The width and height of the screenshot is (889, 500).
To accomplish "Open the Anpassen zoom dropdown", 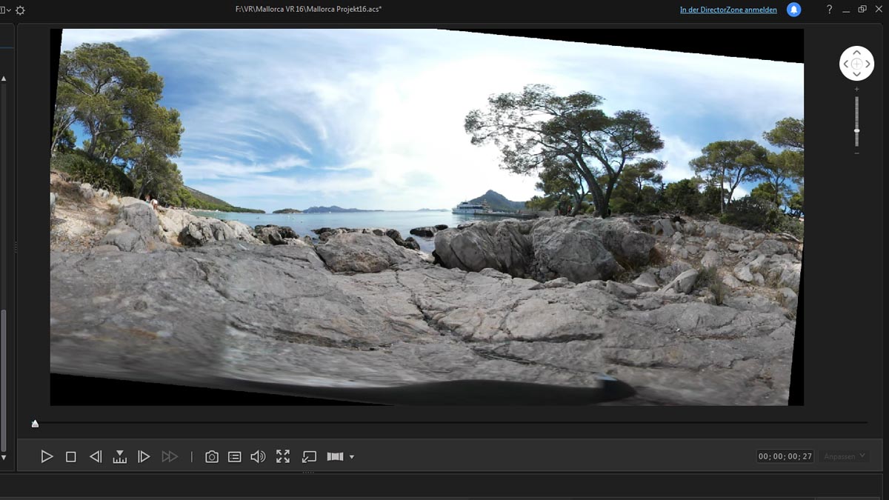I will 845,457.
